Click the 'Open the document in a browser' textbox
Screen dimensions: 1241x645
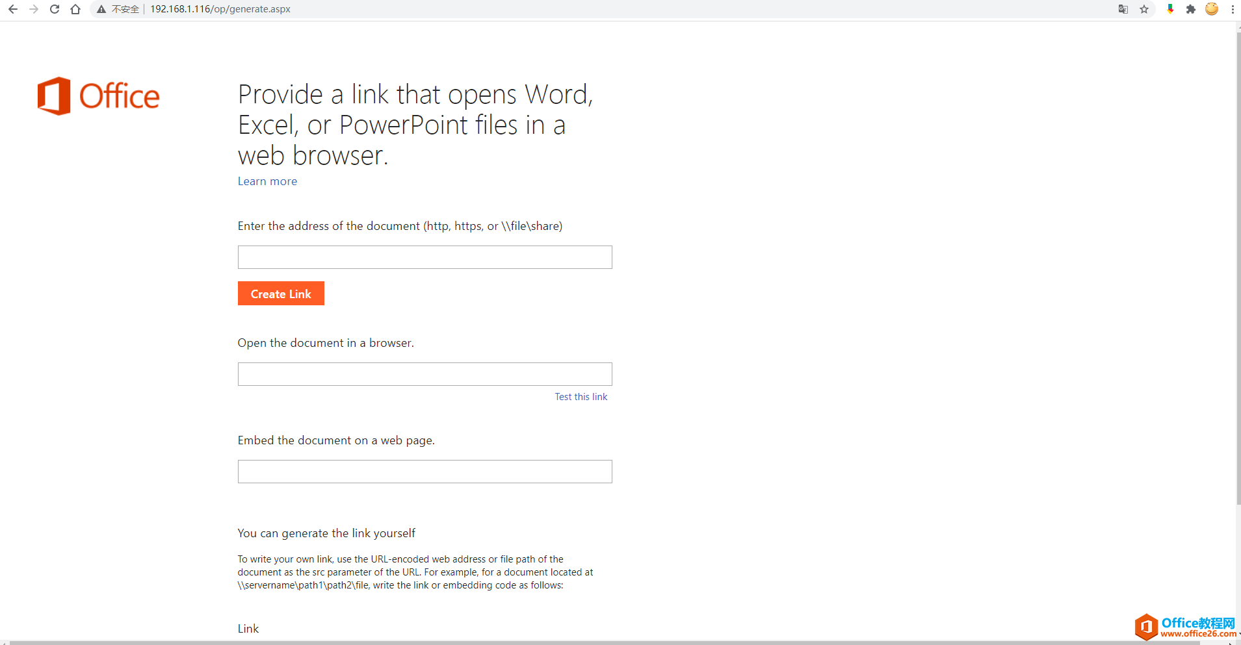[x=425, y=374]
